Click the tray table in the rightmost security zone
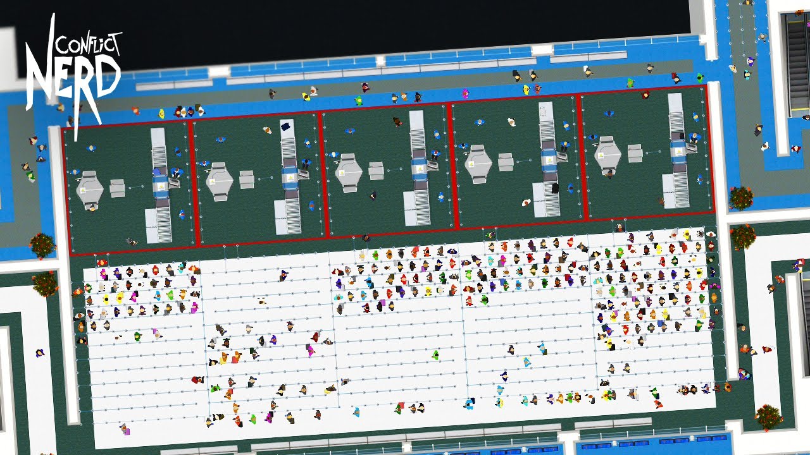The height and width of the screenshot is (455, 810). point(635,154)
